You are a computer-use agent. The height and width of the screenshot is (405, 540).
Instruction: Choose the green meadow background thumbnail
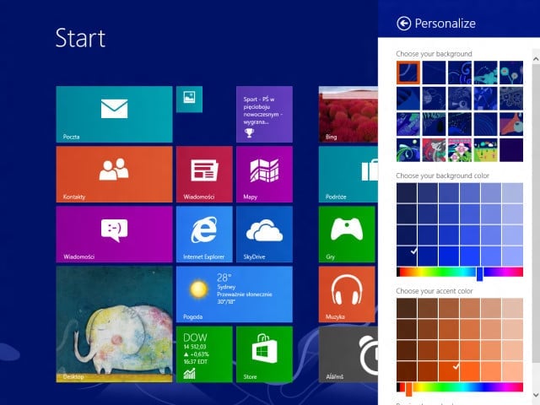[486, 150]
